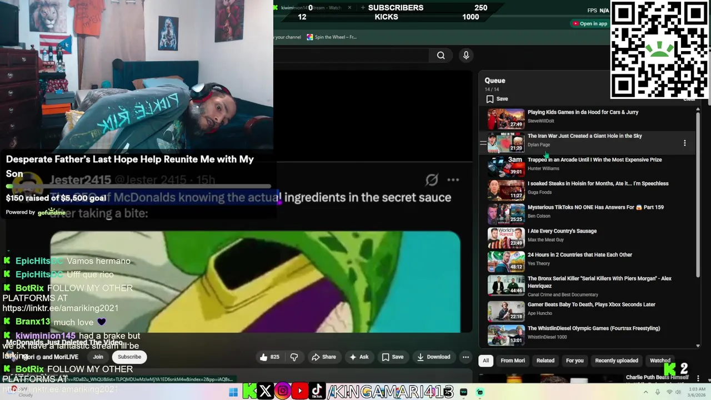Close the kiwiminion14 stream browser tab

[x=349, y=8]
